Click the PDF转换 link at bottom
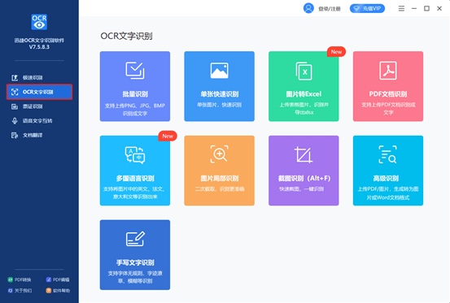Viewport: 450px width, 303px height. 20,279
